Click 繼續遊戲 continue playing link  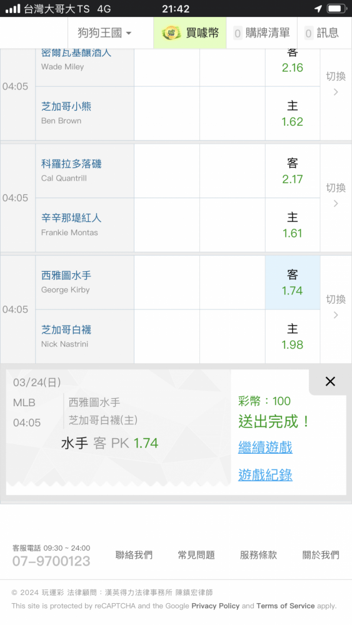coord(265,447)
